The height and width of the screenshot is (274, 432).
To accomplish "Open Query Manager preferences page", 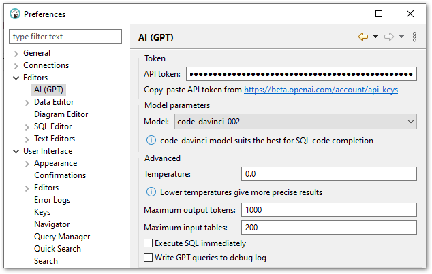I will [62, 237].
